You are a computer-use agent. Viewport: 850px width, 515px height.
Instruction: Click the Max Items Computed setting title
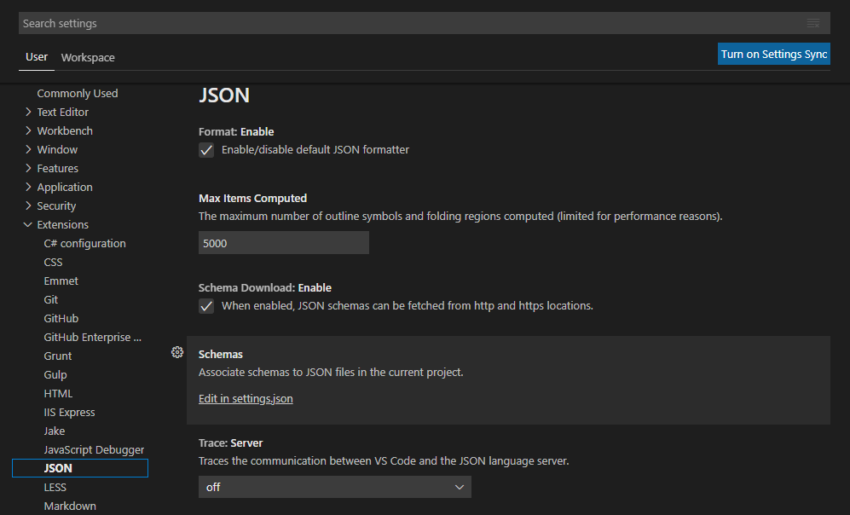[252, 199]
